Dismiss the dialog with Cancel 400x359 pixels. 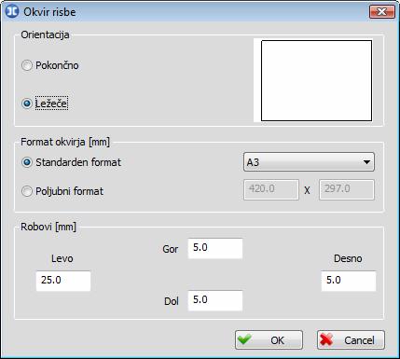[351, 339]
